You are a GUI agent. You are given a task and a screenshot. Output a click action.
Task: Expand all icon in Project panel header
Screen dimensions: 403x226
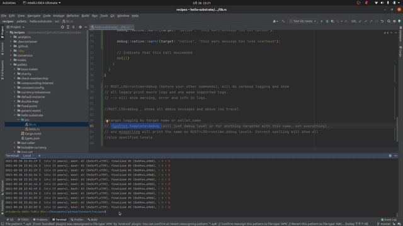pyautogui.click(x=68, y=27)
